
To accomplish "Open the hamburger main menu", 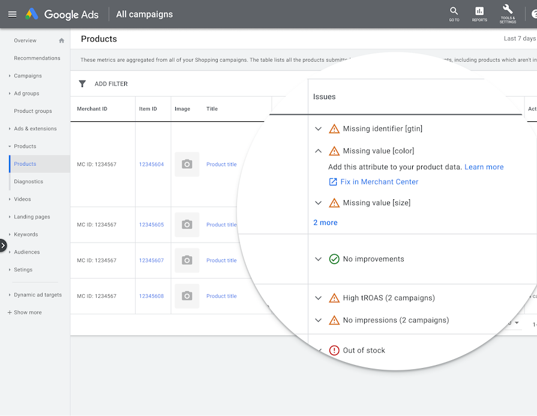I will (13, 14).
